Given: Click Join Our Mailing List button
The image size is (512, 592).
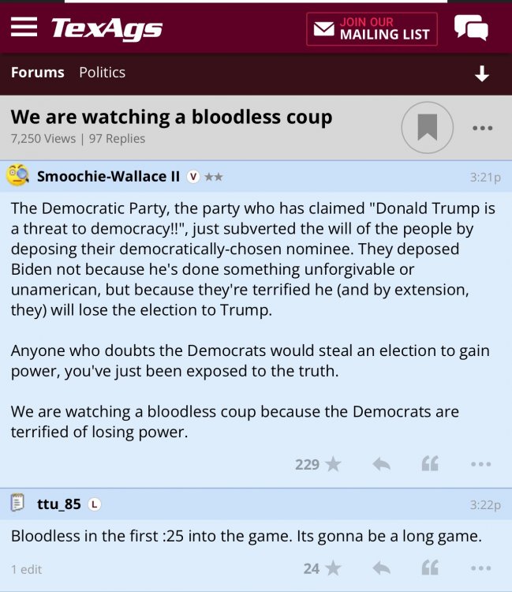Looking at the screenshot, I should (x=372, y=29).
